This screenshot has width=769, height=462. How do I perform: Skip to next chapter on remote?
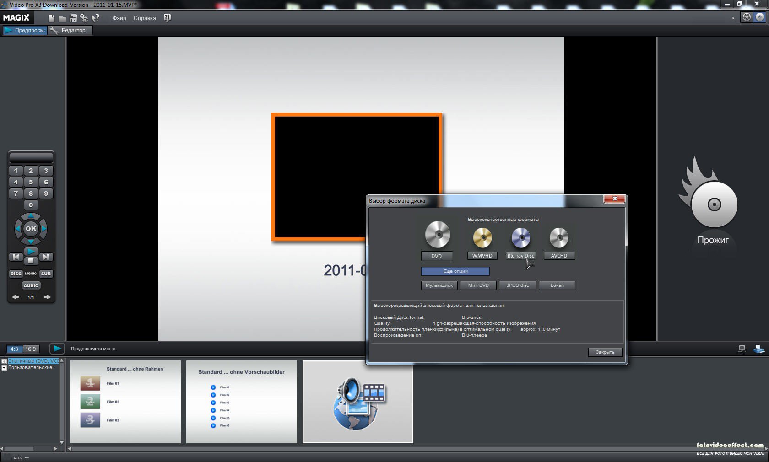pos(46,257)
